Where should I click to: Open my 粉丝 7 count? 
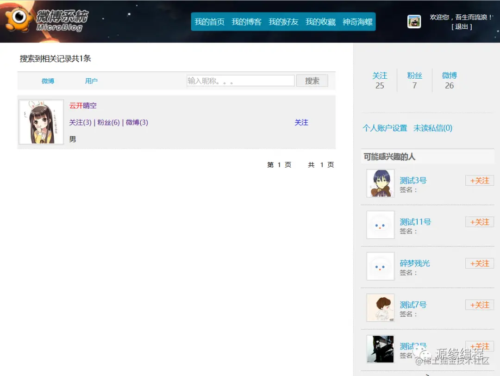click(x=414, y=81)
